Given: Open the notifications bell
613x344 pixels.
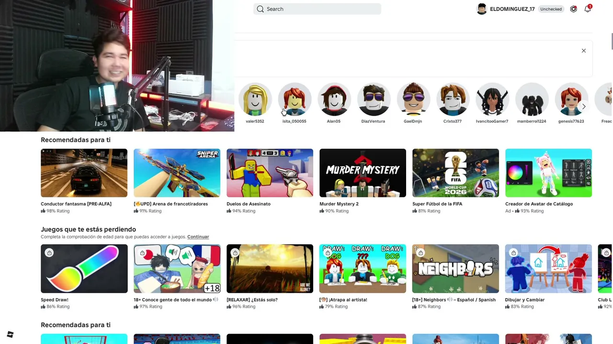Looking at the screenshot, I should click(x=588, y=9).
